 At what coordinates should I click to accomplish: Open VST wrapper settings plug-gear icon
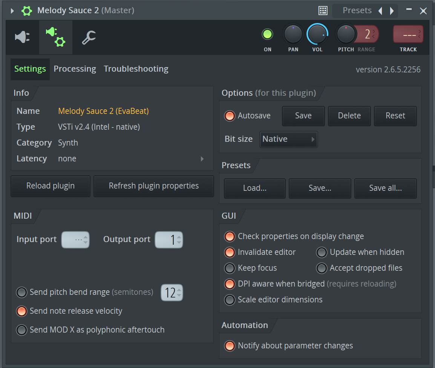point(55,37)
